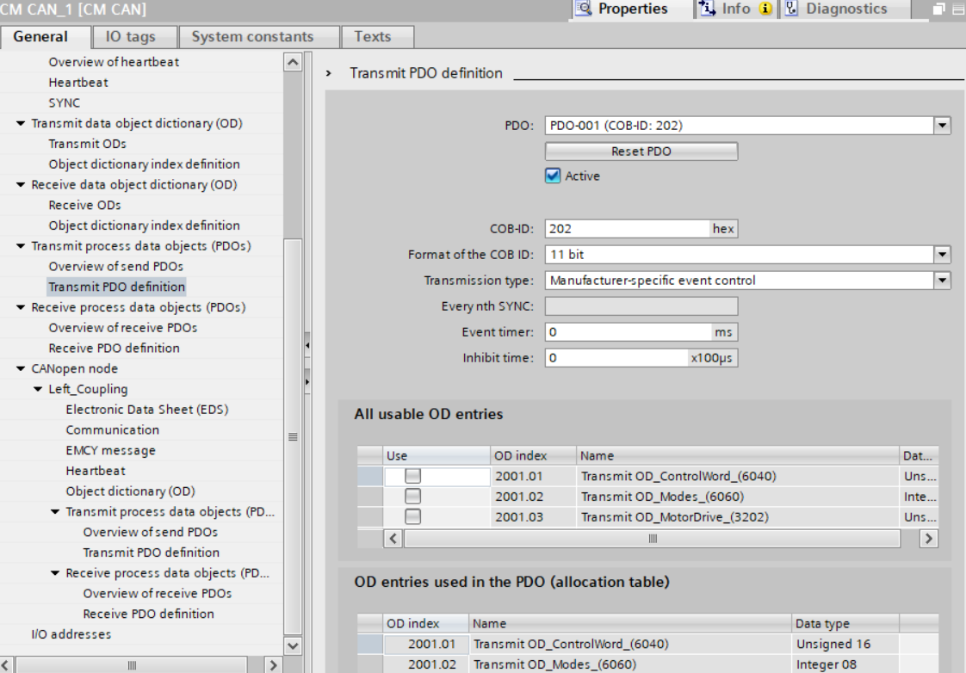Screen dimensions: 966x673
Task: Click the small arrow beside Transmit PDO definition heading
Action: tap(329, 74)
